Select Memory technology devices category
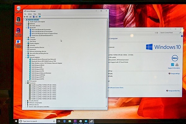This screenshot has height=124, width=186. point(38,51)
